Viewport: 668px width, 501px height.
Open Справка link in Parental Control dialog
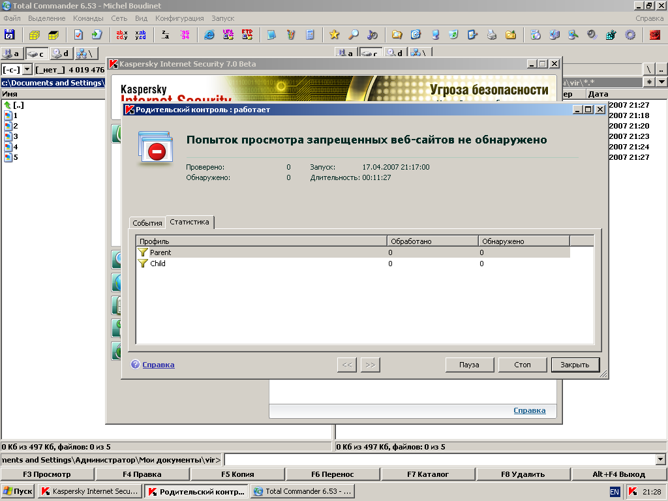pos(158,365)
